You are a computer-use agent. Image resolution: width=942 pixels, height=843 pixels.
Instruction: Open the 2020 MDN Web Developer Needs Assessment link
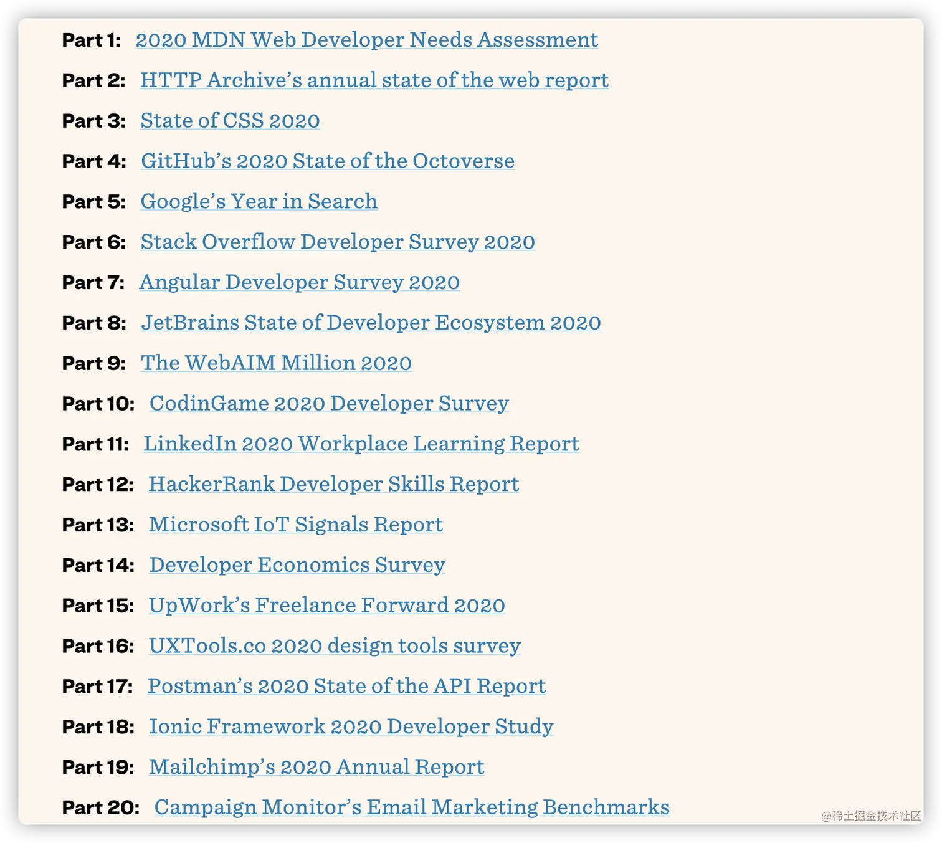tap(367, 40)
